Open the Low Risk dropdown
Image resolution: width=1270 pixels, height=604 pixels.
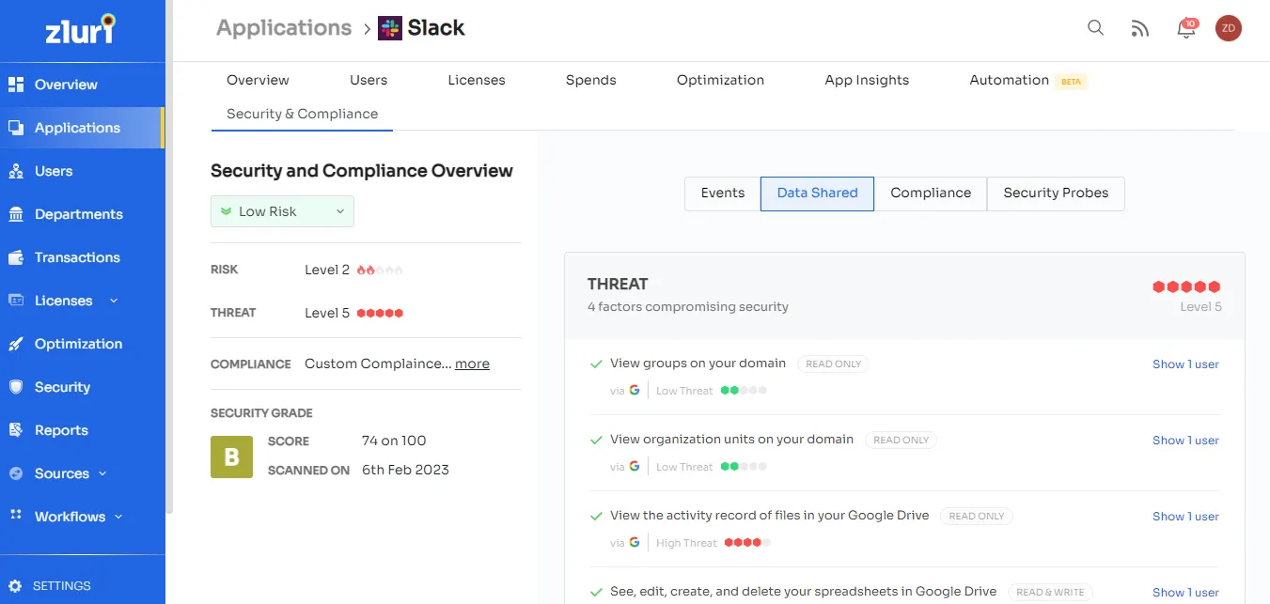[x=282, y=211]
